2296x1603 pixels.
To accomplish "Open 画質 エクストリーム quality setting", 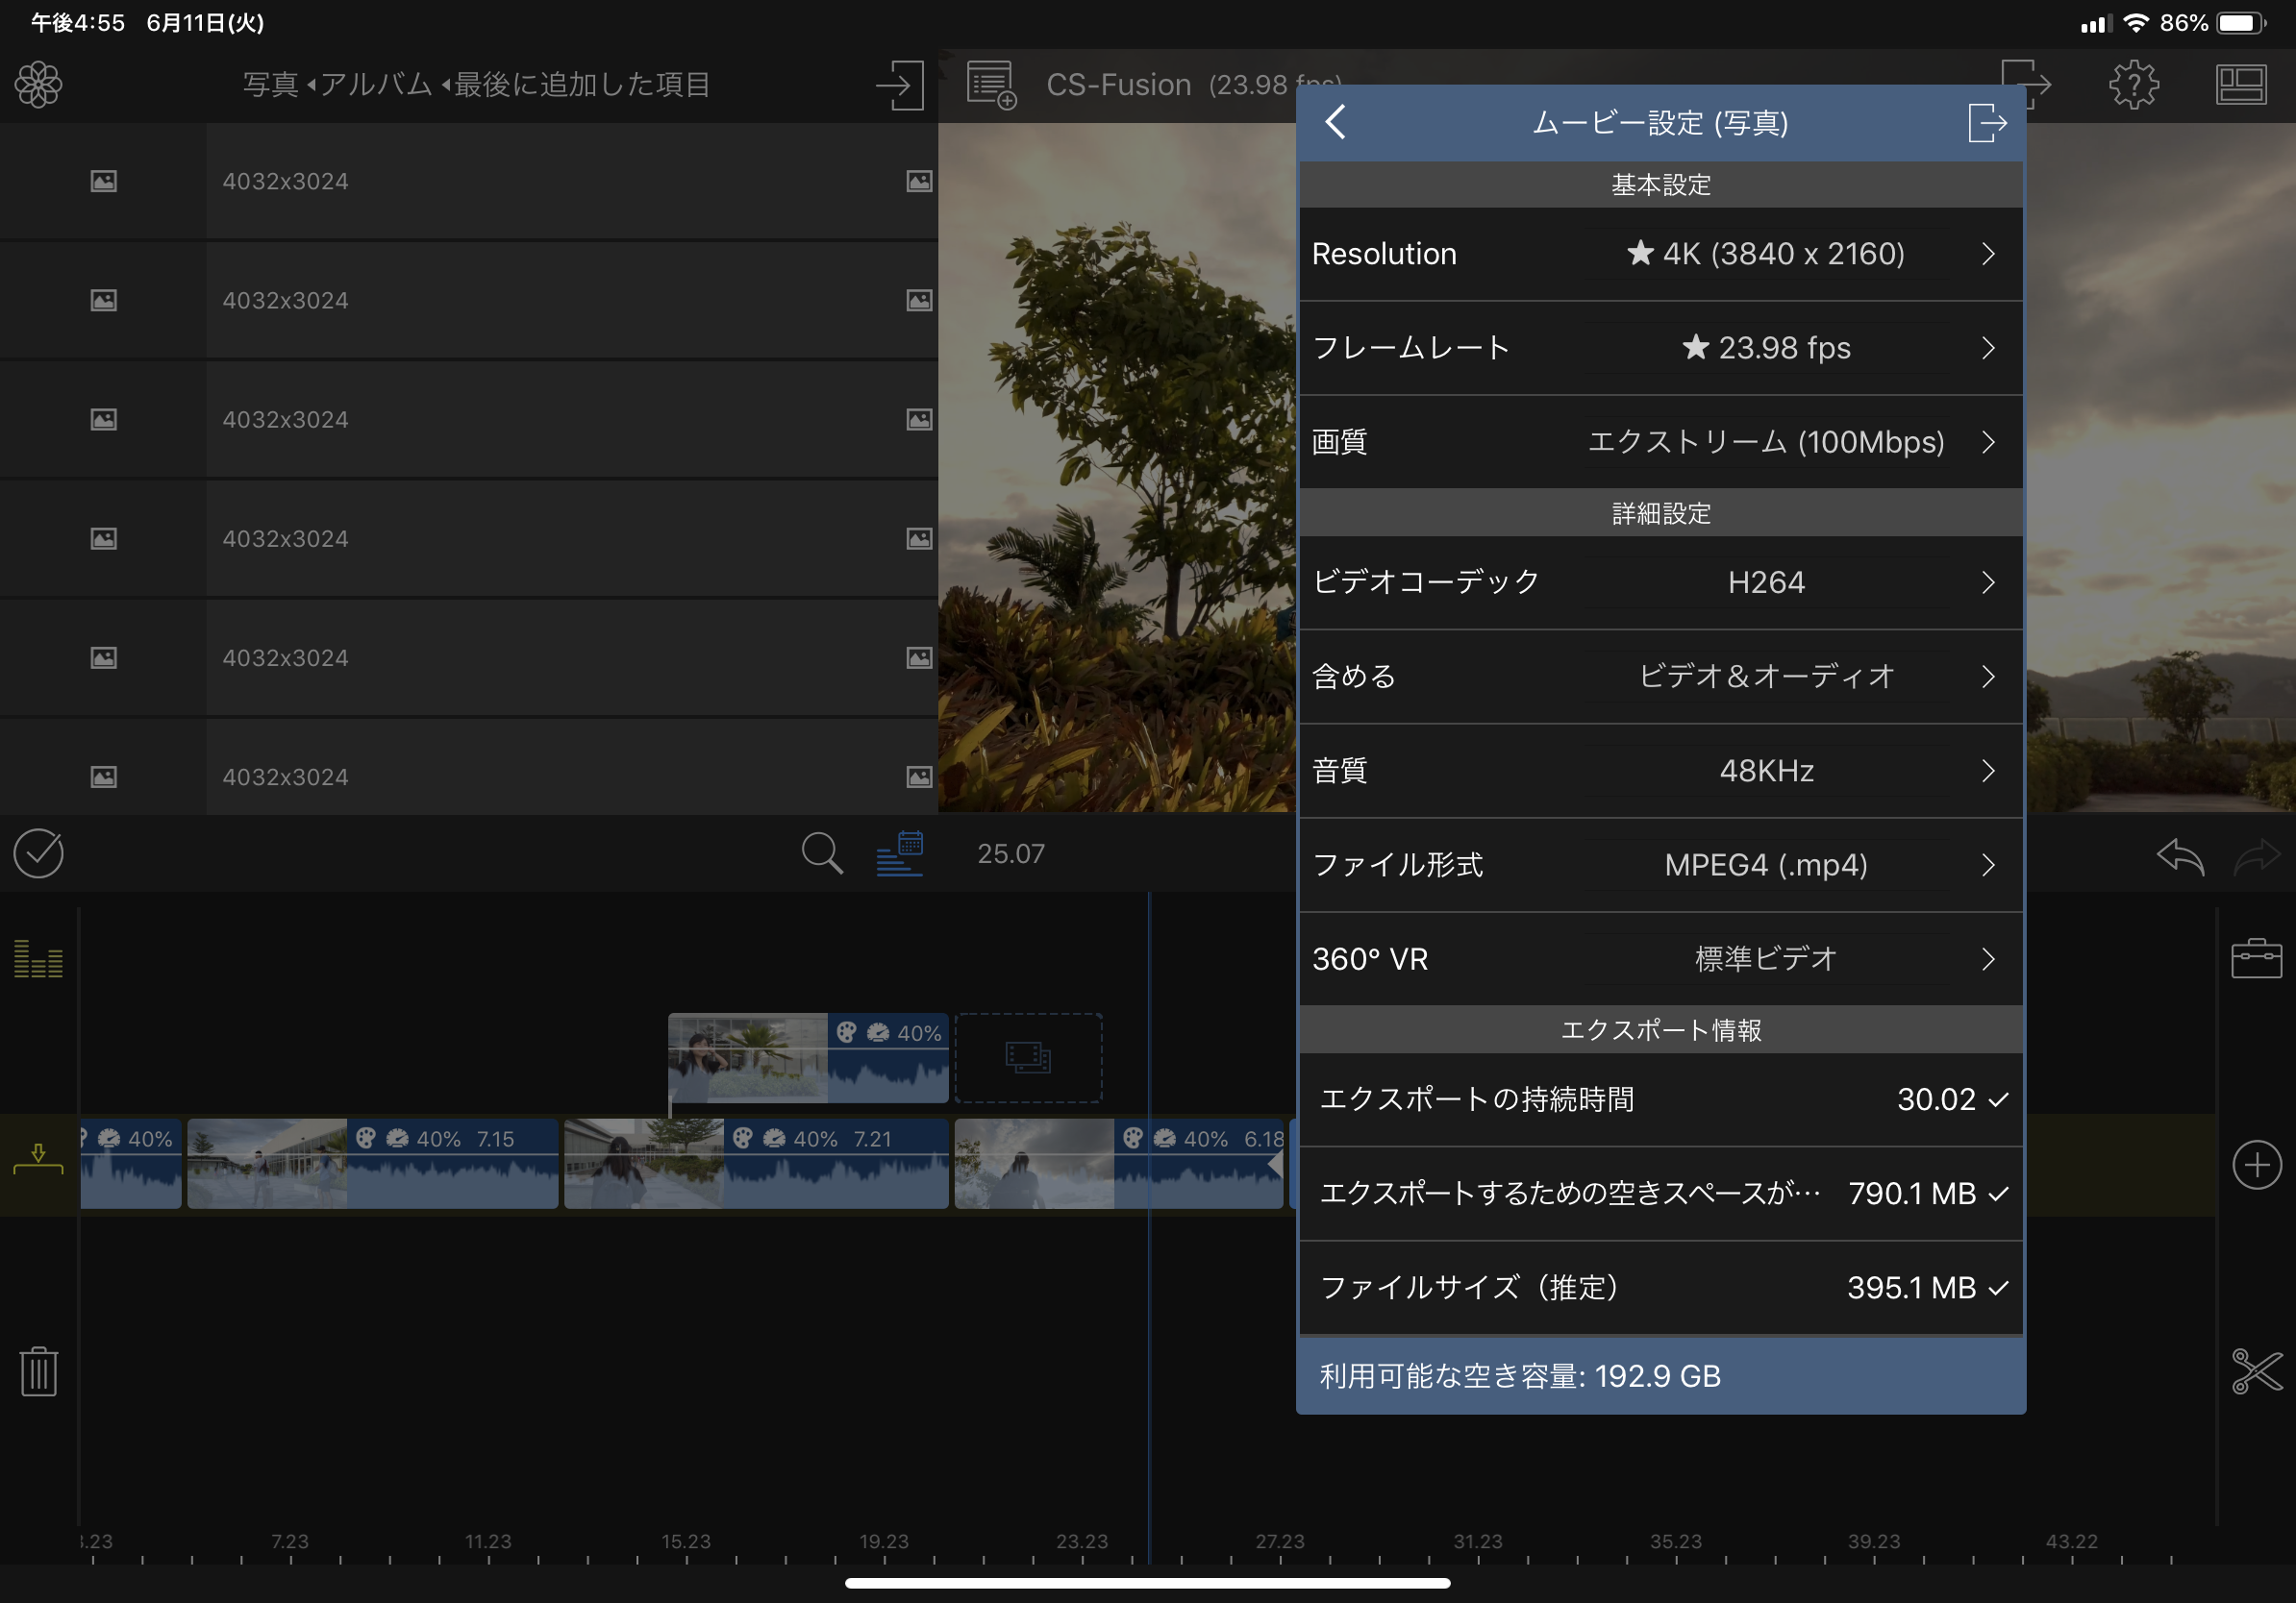I will point(1660,442).
